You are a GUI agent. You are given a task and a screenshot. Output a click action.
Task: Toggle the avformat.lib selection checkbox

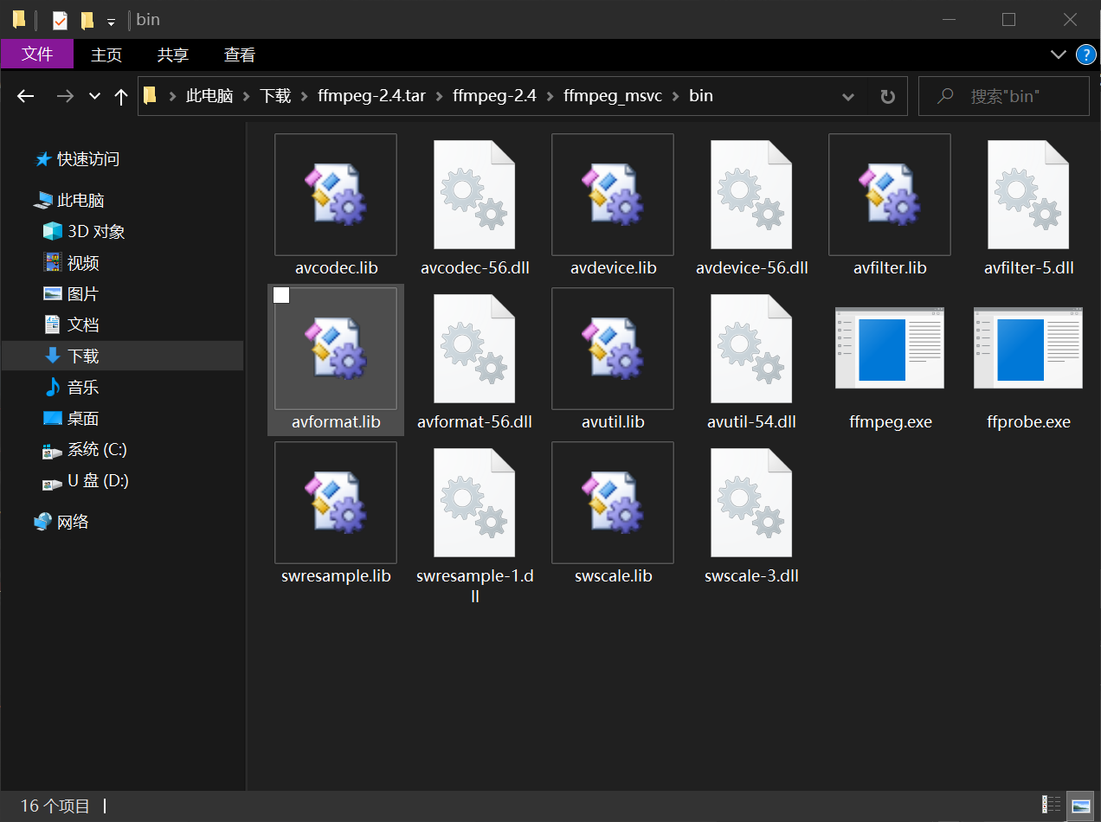[x=281, y=296]
